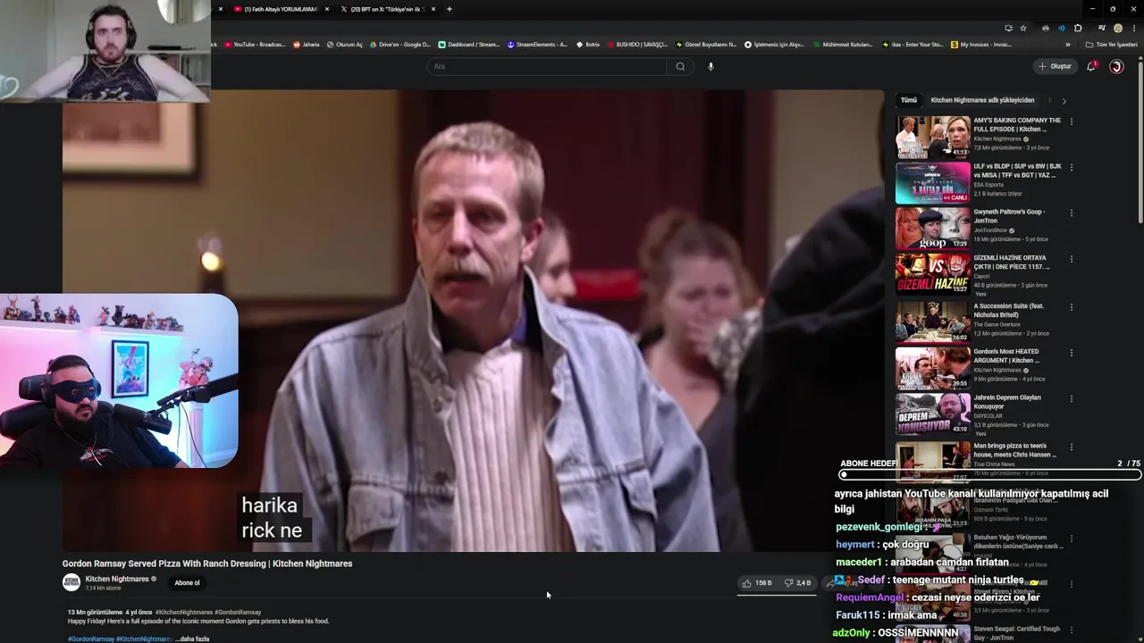Click the main video player
The height and width of the screenshot is (643, 1144).
tap(473, 320)
